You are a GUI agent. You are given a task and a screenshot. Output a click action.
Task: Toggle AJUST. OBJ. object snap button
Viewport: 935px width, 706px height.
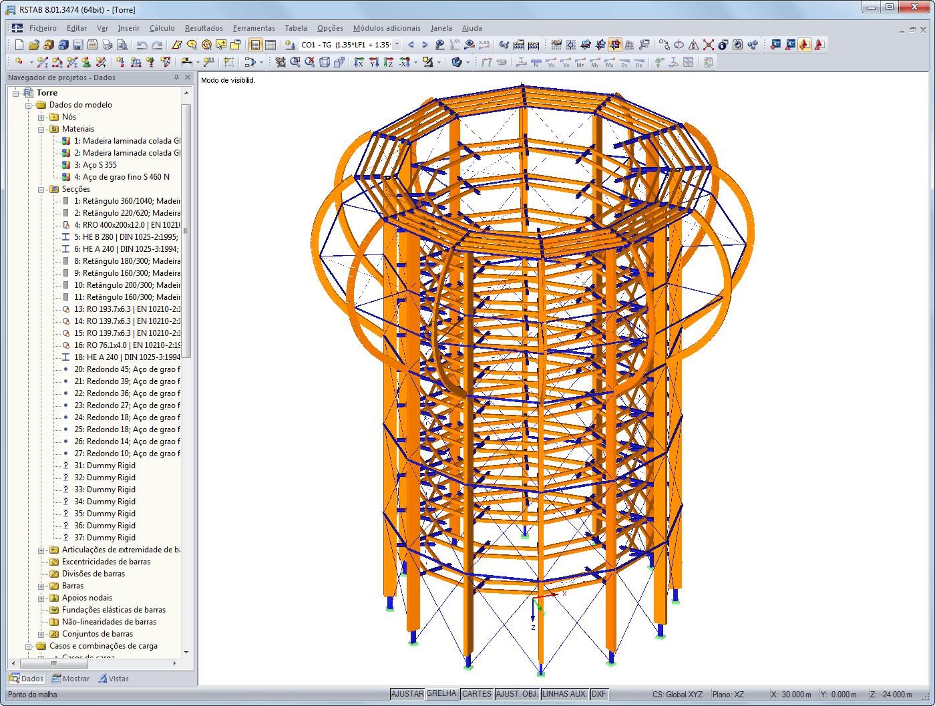point(517,694)
